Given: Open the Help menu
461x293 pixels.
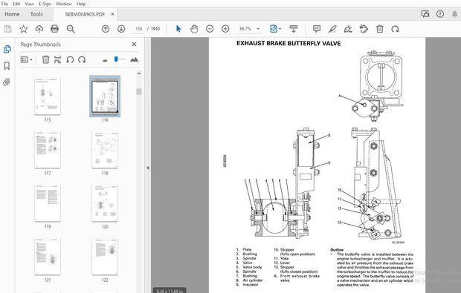Looking at the screenshot, I should tap(81, 4).
